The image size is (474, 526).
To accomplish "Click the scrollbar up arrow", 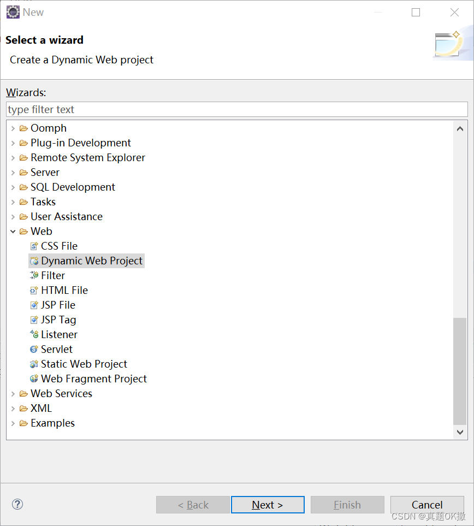I will tap(460, 129).
